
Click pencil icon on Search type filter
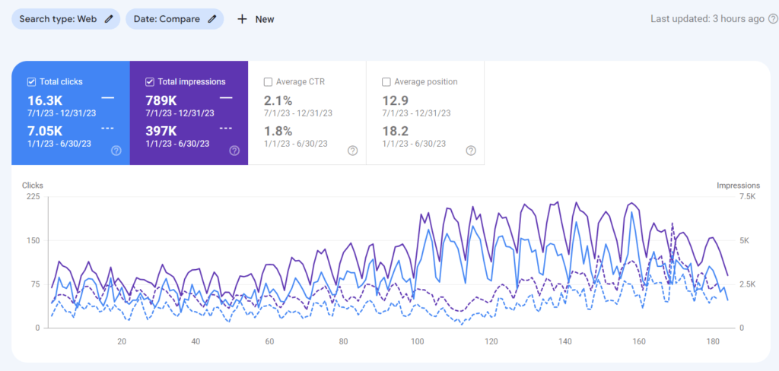[110, 19]
